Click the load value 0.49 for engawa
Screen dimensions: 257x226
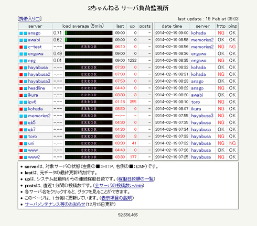(x=57, y=53)
